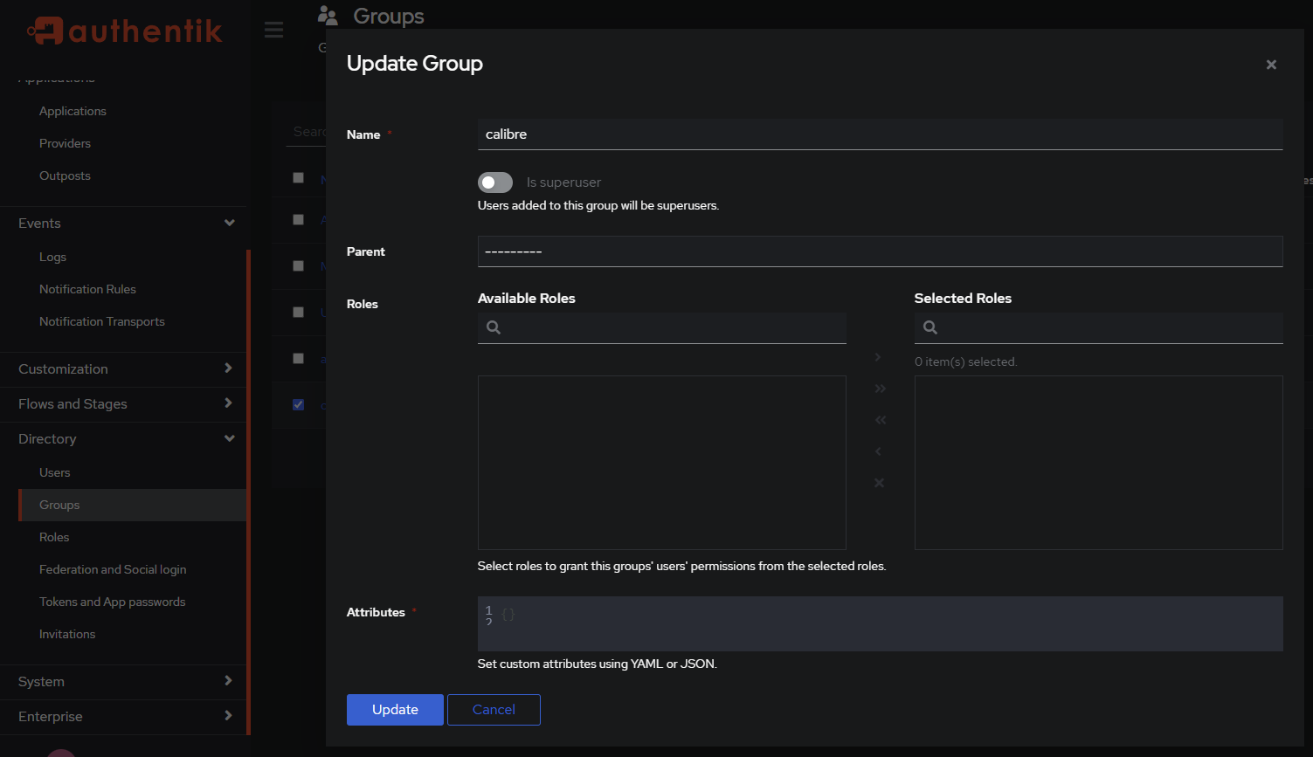1313x757 pixels.
Task: Click the authentik logo in sidebar
Action: click(x=124, y=31)
